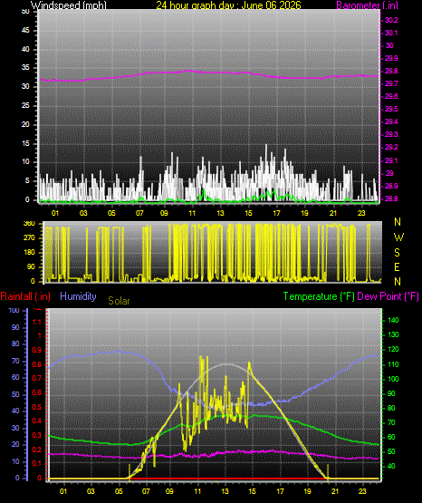The height and width of the screenshot is (503, 422).
Task: Click the W compass direction label
Action: click(x=398, y=237)
